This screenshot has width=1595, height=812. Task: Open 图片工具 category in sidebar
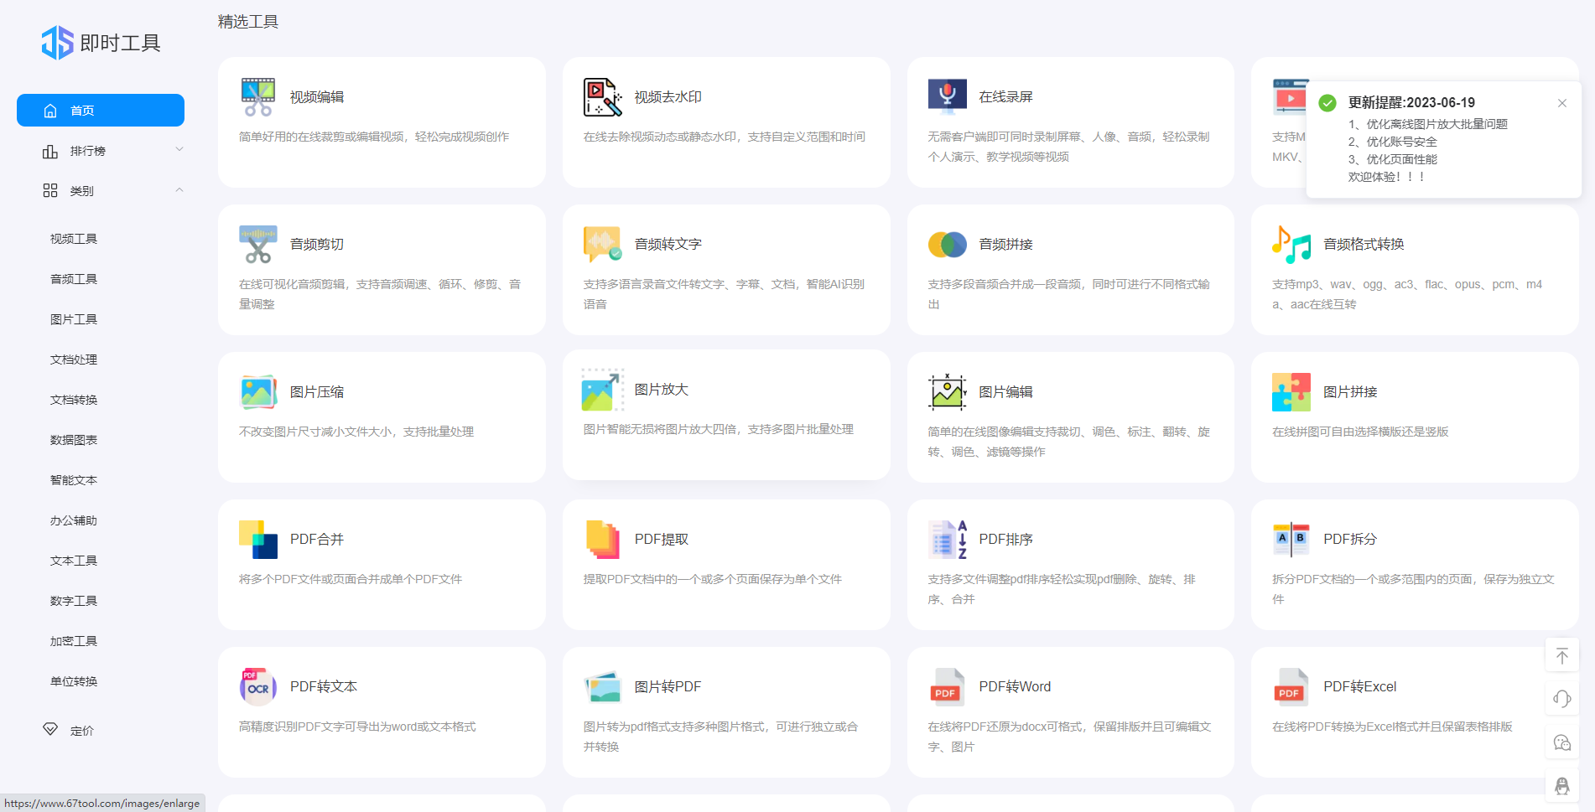click(x=74, y=319)
